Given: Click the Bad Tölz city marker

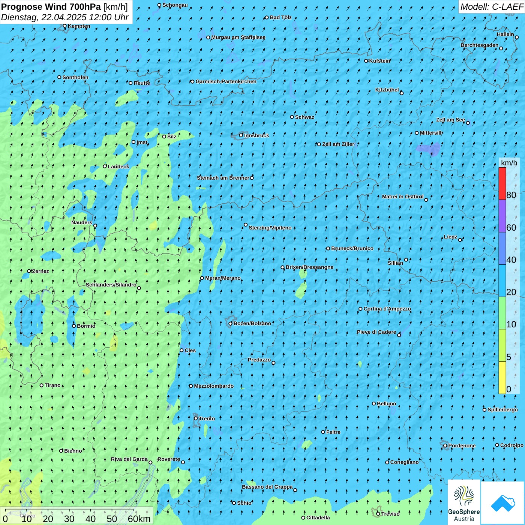Looking at the screenshot, I should pos(267,17).
